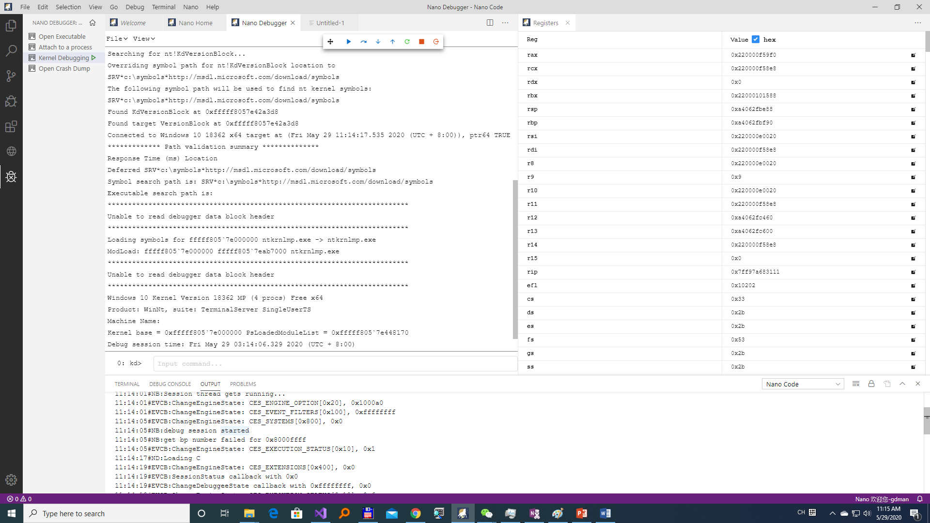Click the Windows Start button
930x523 pixels.
click(12, 513)
